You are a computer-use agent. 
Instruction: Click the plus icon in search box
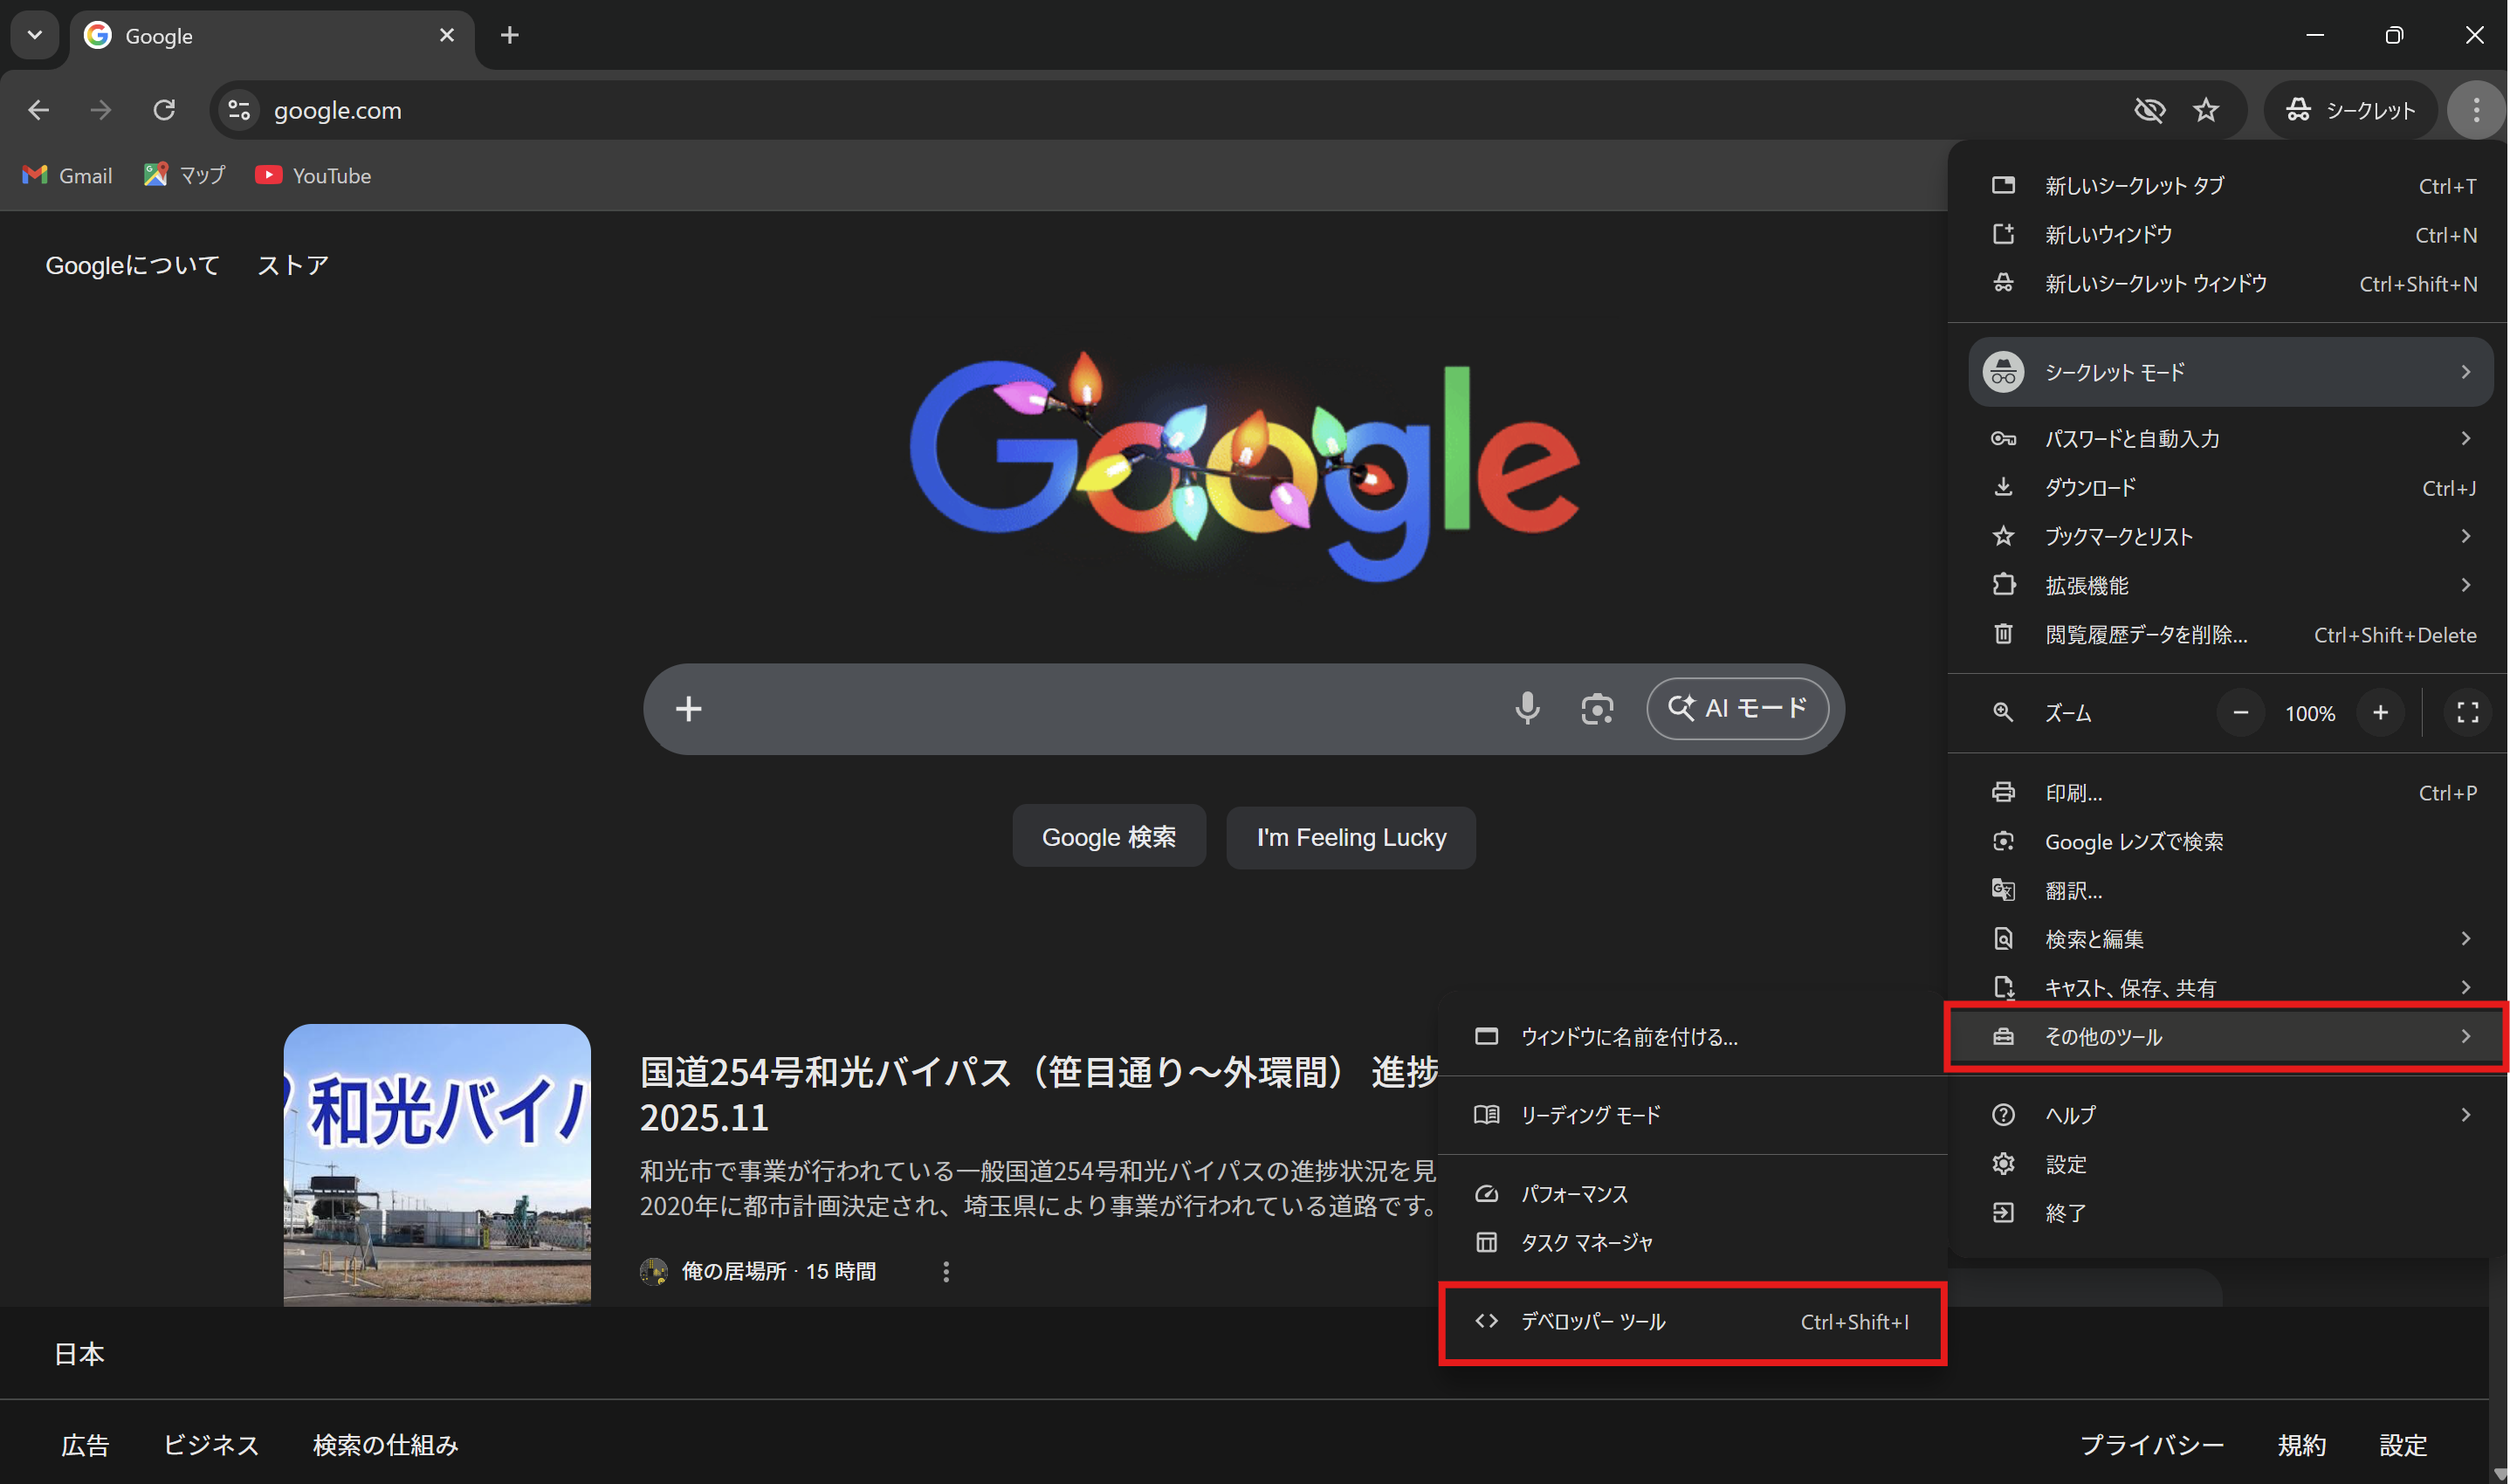[688, 709]
